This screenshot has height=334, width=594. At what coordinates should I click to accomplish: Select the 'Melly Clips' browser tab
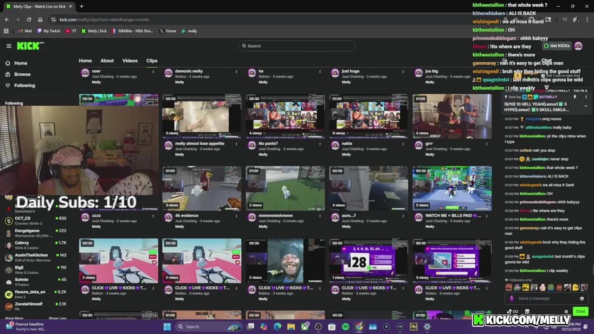point(39,6)
